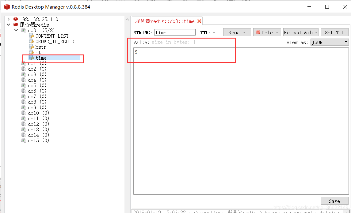351x213 pixels.
Task: Save the edited value
Action: (x=334, y=201)
